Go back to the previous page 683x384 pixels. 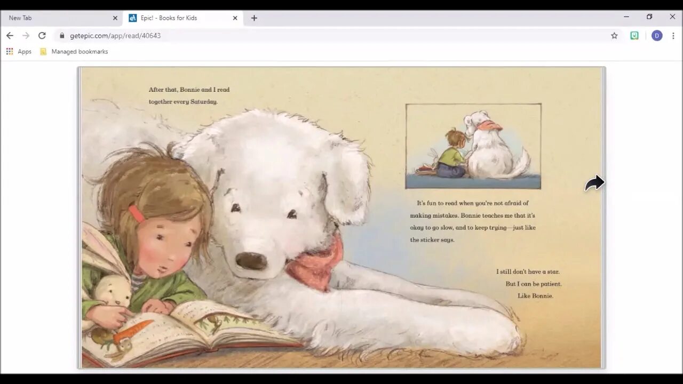(10, 36)
